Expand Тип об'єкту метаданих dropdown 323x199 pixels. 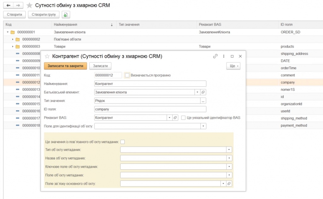click(x=229, y=149)
